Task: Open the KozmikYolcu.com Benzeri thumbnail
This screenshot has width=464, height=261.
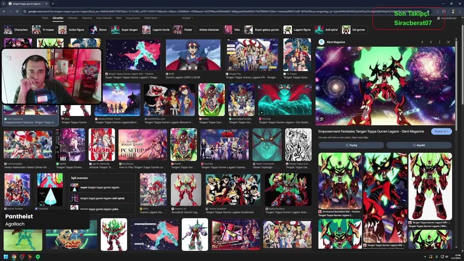Action: pos(169,100)
